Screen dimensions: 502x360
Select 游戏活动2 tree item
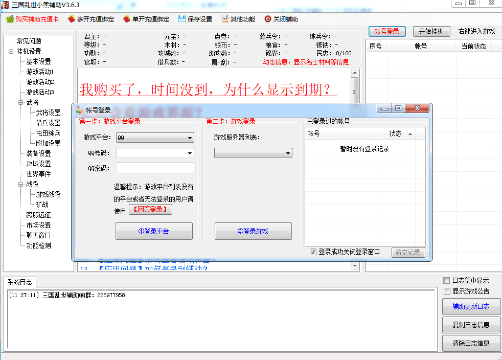coord(40,82)
